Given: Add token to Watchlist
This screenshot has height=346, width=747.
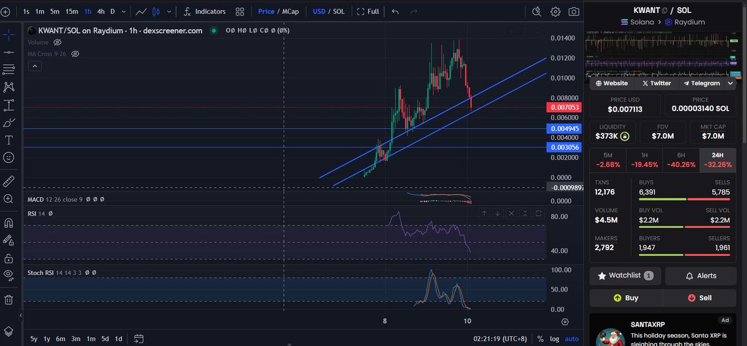Looking at the screenshot, I should [x=626, y=276].
